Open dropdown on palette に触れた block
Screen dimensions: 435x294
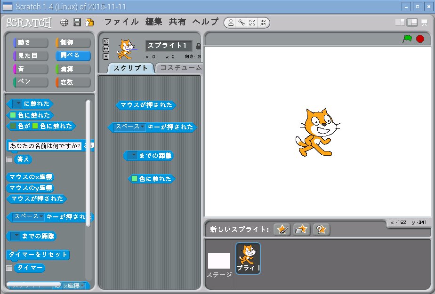[x=17, y=104]
